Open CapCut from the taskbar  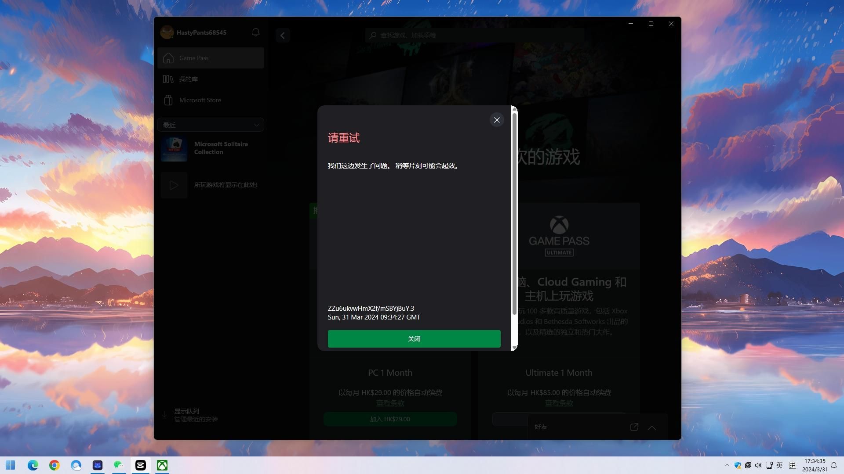click(141, 465)
